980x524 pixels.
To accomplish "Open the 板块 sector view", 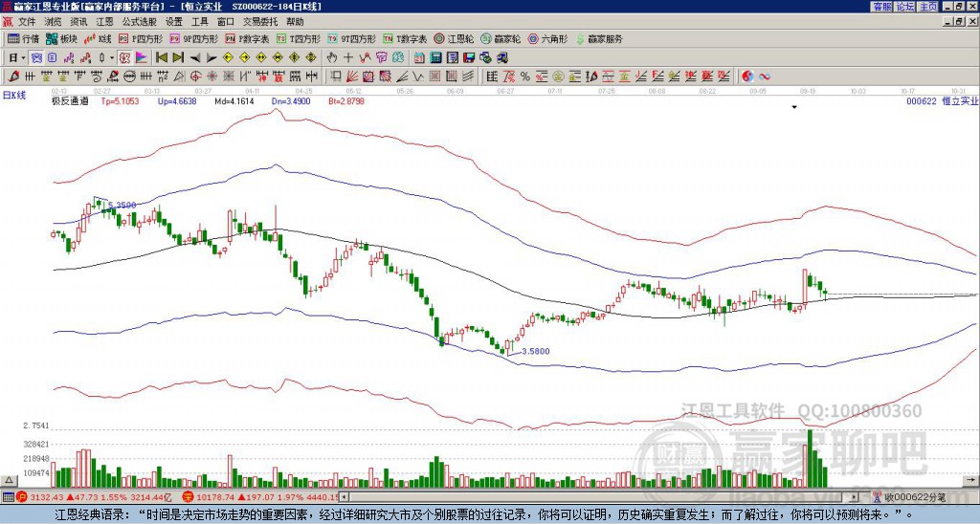I will click(x=61, y=38).
